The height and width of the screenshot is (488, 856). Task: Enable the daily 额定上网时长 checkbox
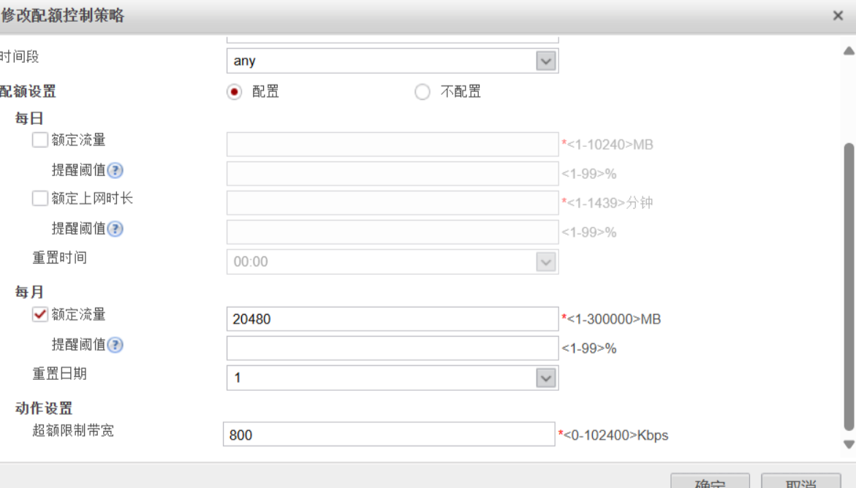coord(40,198)
